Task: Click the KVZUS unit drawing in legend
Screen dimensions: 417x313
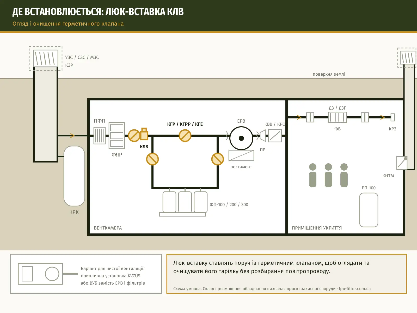Action: pyautogui.click(x=40, y=274)
